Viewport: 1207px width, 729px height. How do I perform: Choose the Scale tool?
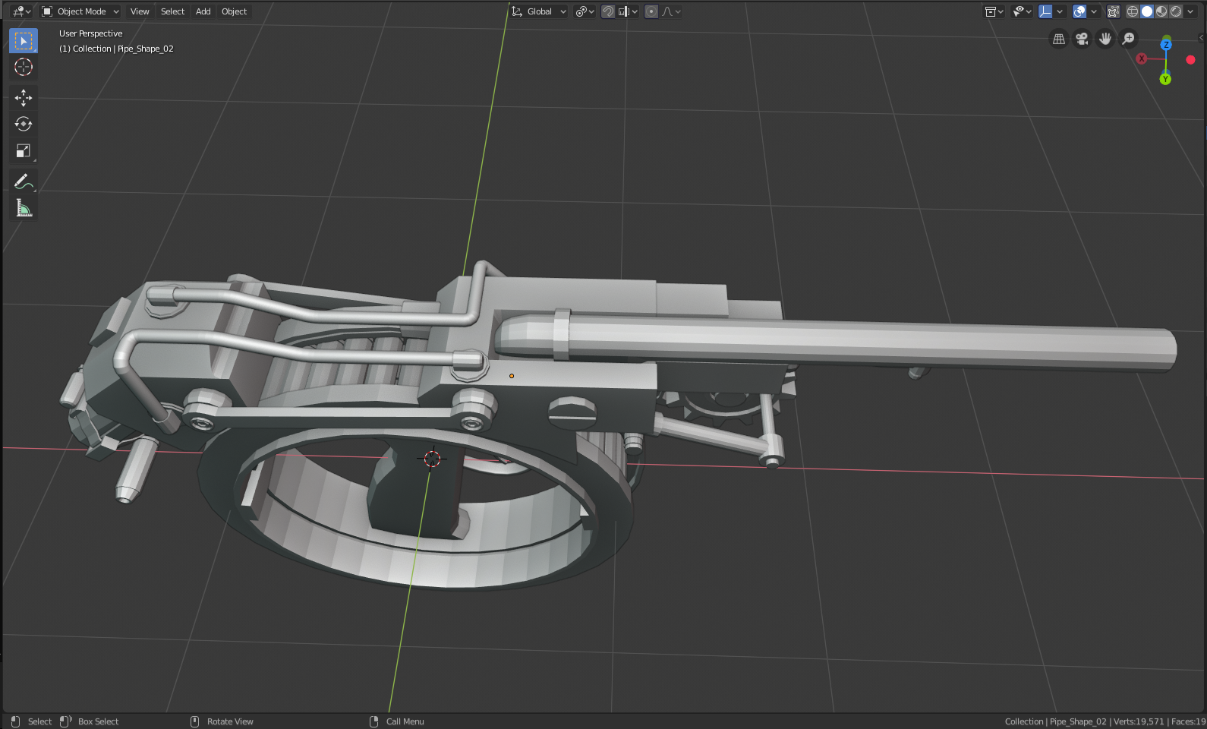24,150
